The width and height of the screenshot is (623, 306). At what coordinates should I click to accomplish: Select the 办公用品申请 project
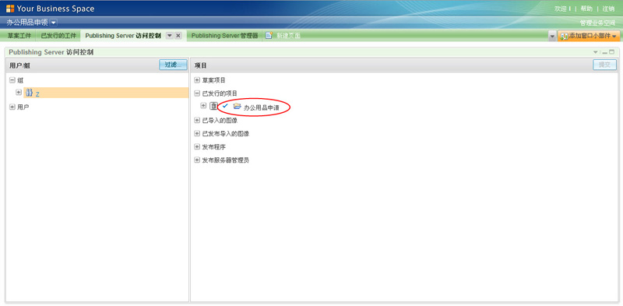tap(262, 107)
